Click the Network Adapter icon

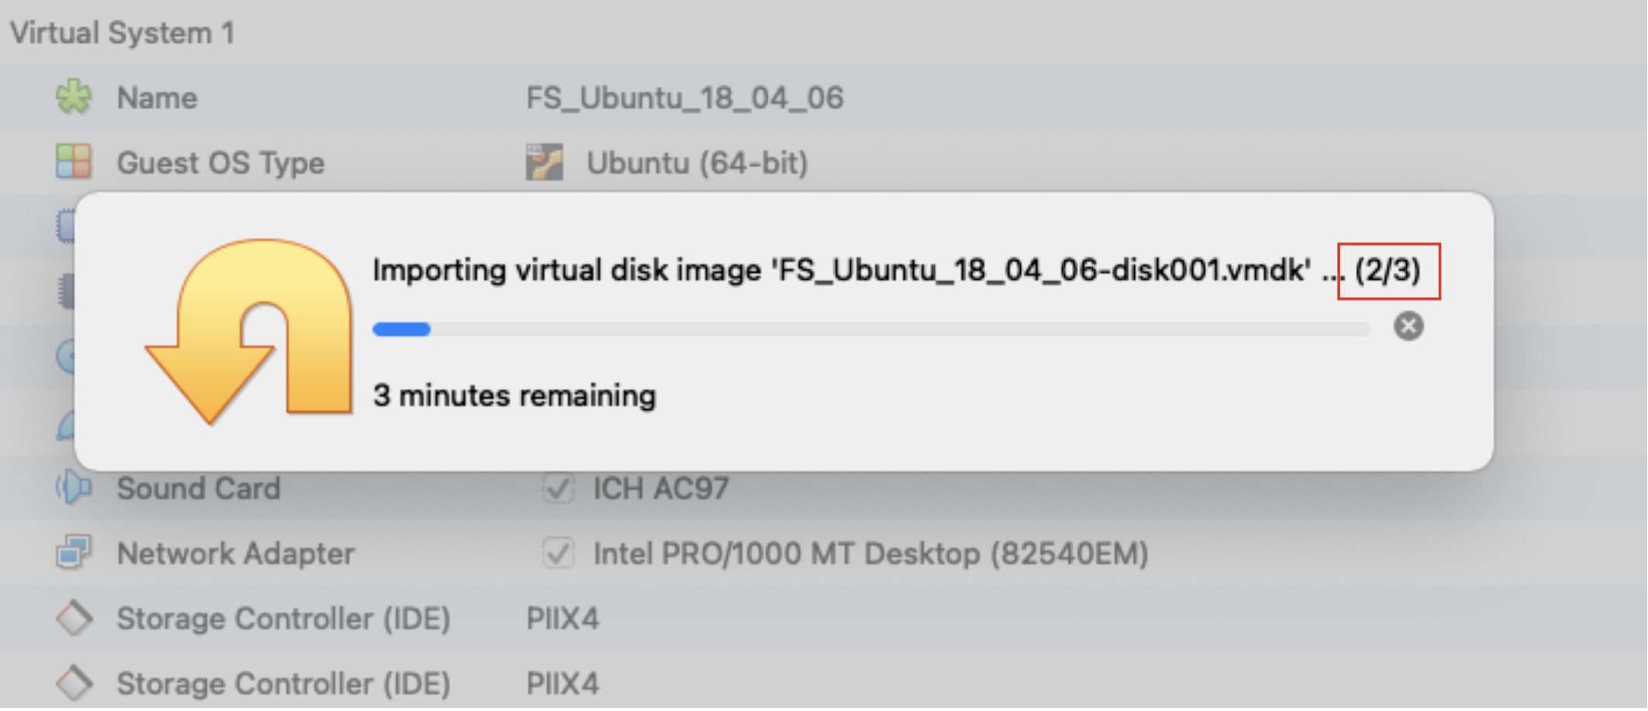(74, 553)
